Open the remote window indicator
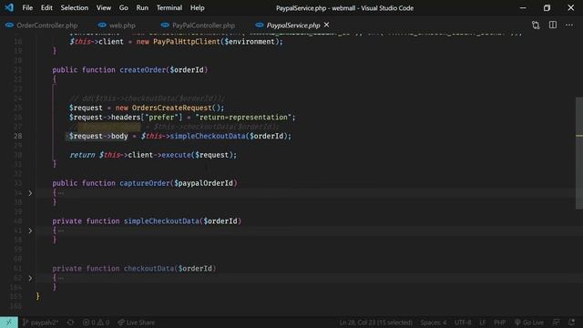This screenshot has height=328, width=583. (9, 323)
